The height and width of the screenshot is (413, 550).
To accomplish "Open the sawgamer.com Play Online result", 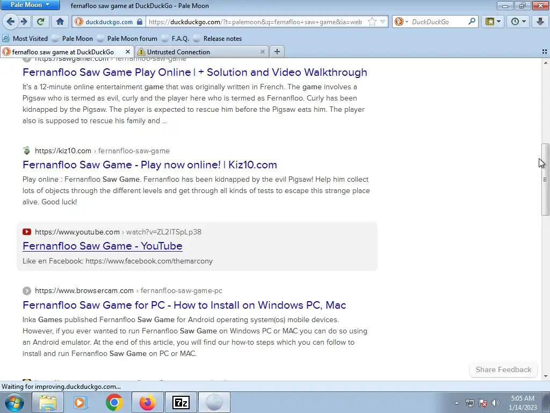I will pyautogui.click(x=194, y=73).
